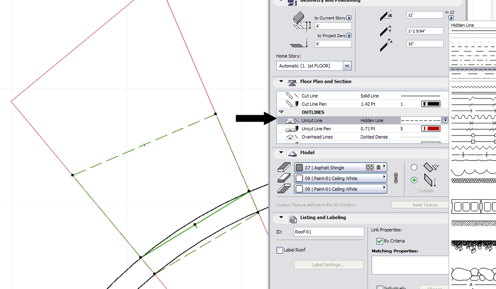Click the Overhead Lines Dotted Dense value
This screenshot has height=289, width=496.
tap(374, 137)
